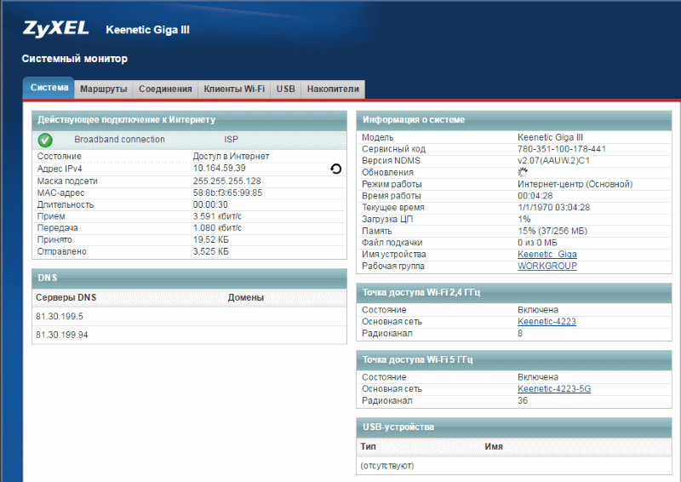Open the Накопители tab

coord(333,89)
